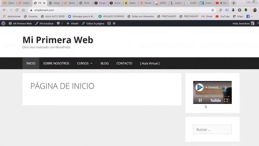Screen dimensions: 259x146
Task: Open the YouTube logo on video player
Action: pos(216,100)
